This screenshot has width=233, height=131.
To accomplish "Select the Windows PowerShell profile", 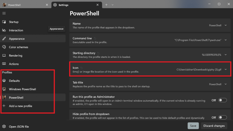I will tap(33, 89).
